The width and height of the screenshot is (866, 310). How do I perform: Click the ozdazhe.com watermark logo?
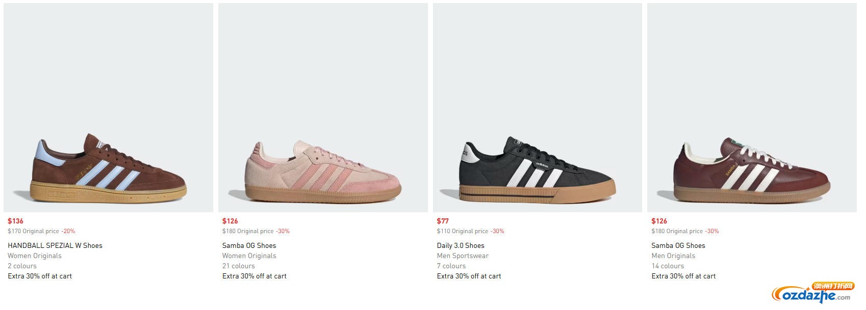click(813, 294)
